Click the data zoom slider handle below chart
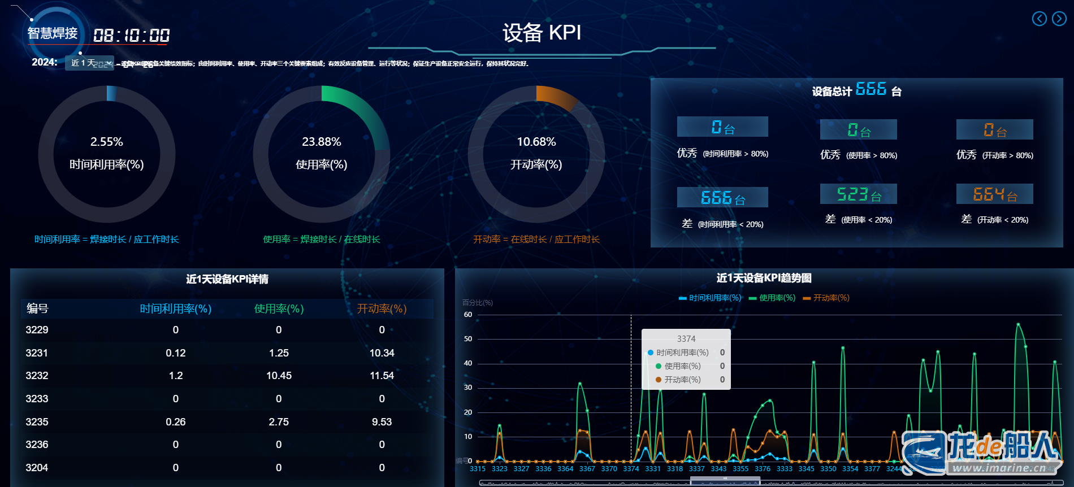This screenshot has height=487, width=1074. point(725,481)
